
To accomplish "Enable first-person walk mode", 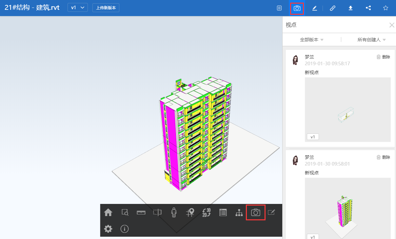I will 174,212.
